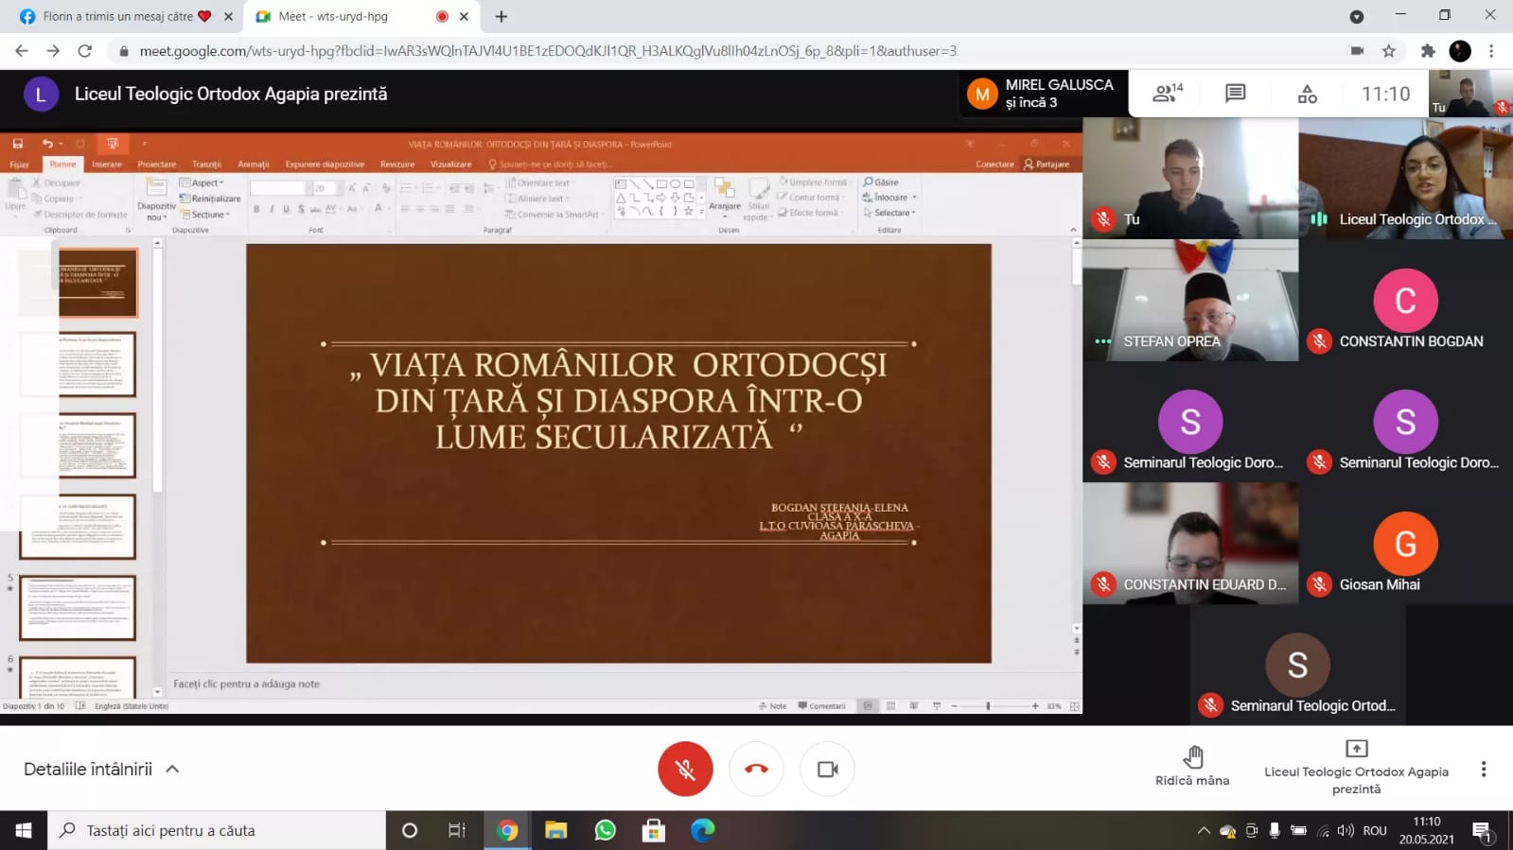Bookmark this page with the star icon
This screenshot has width=1513, height=850.
pyautogui.click(x=1388, y=51)
